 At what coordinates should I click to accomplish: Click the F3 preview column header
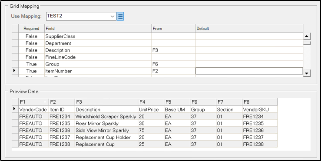click(106, 102)
